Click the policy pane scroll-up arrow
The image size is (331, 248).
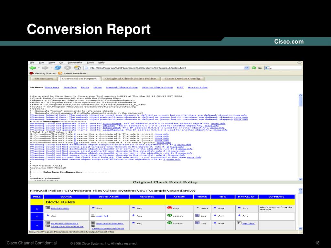(x=300, y=189)
